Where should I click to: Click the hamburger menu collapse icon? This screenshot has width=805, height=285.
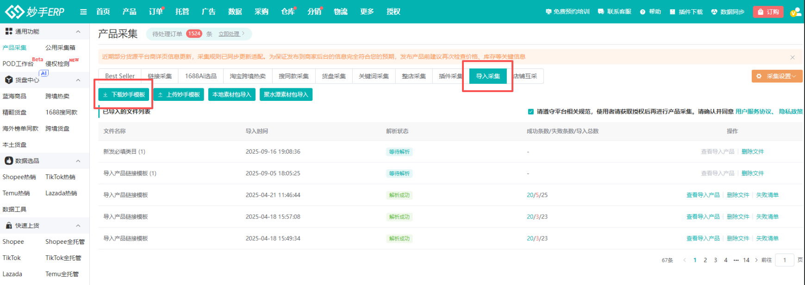pyautogui.click(x=83, y=12)
